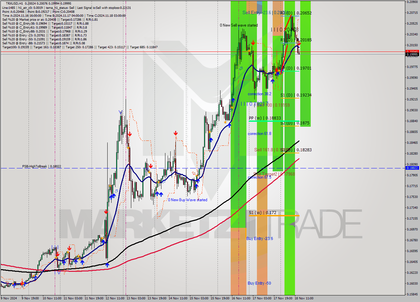The image size is (420, 302).
Task: Click the 0.17530 price axis label
Action: point(412,197)
